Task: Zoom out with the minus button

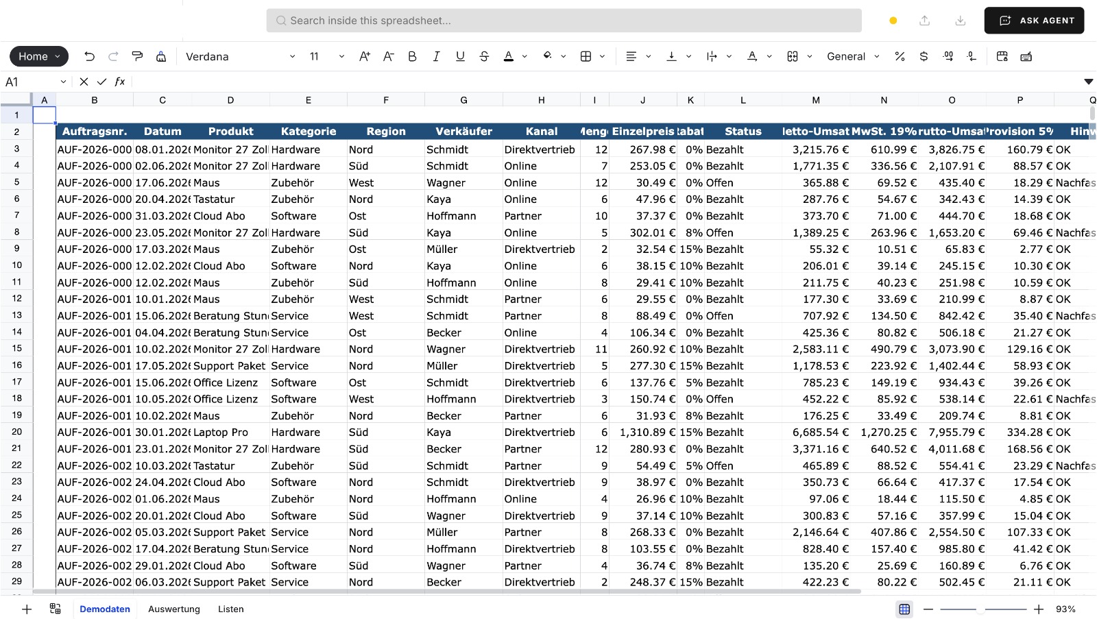Action: [928, 609]
